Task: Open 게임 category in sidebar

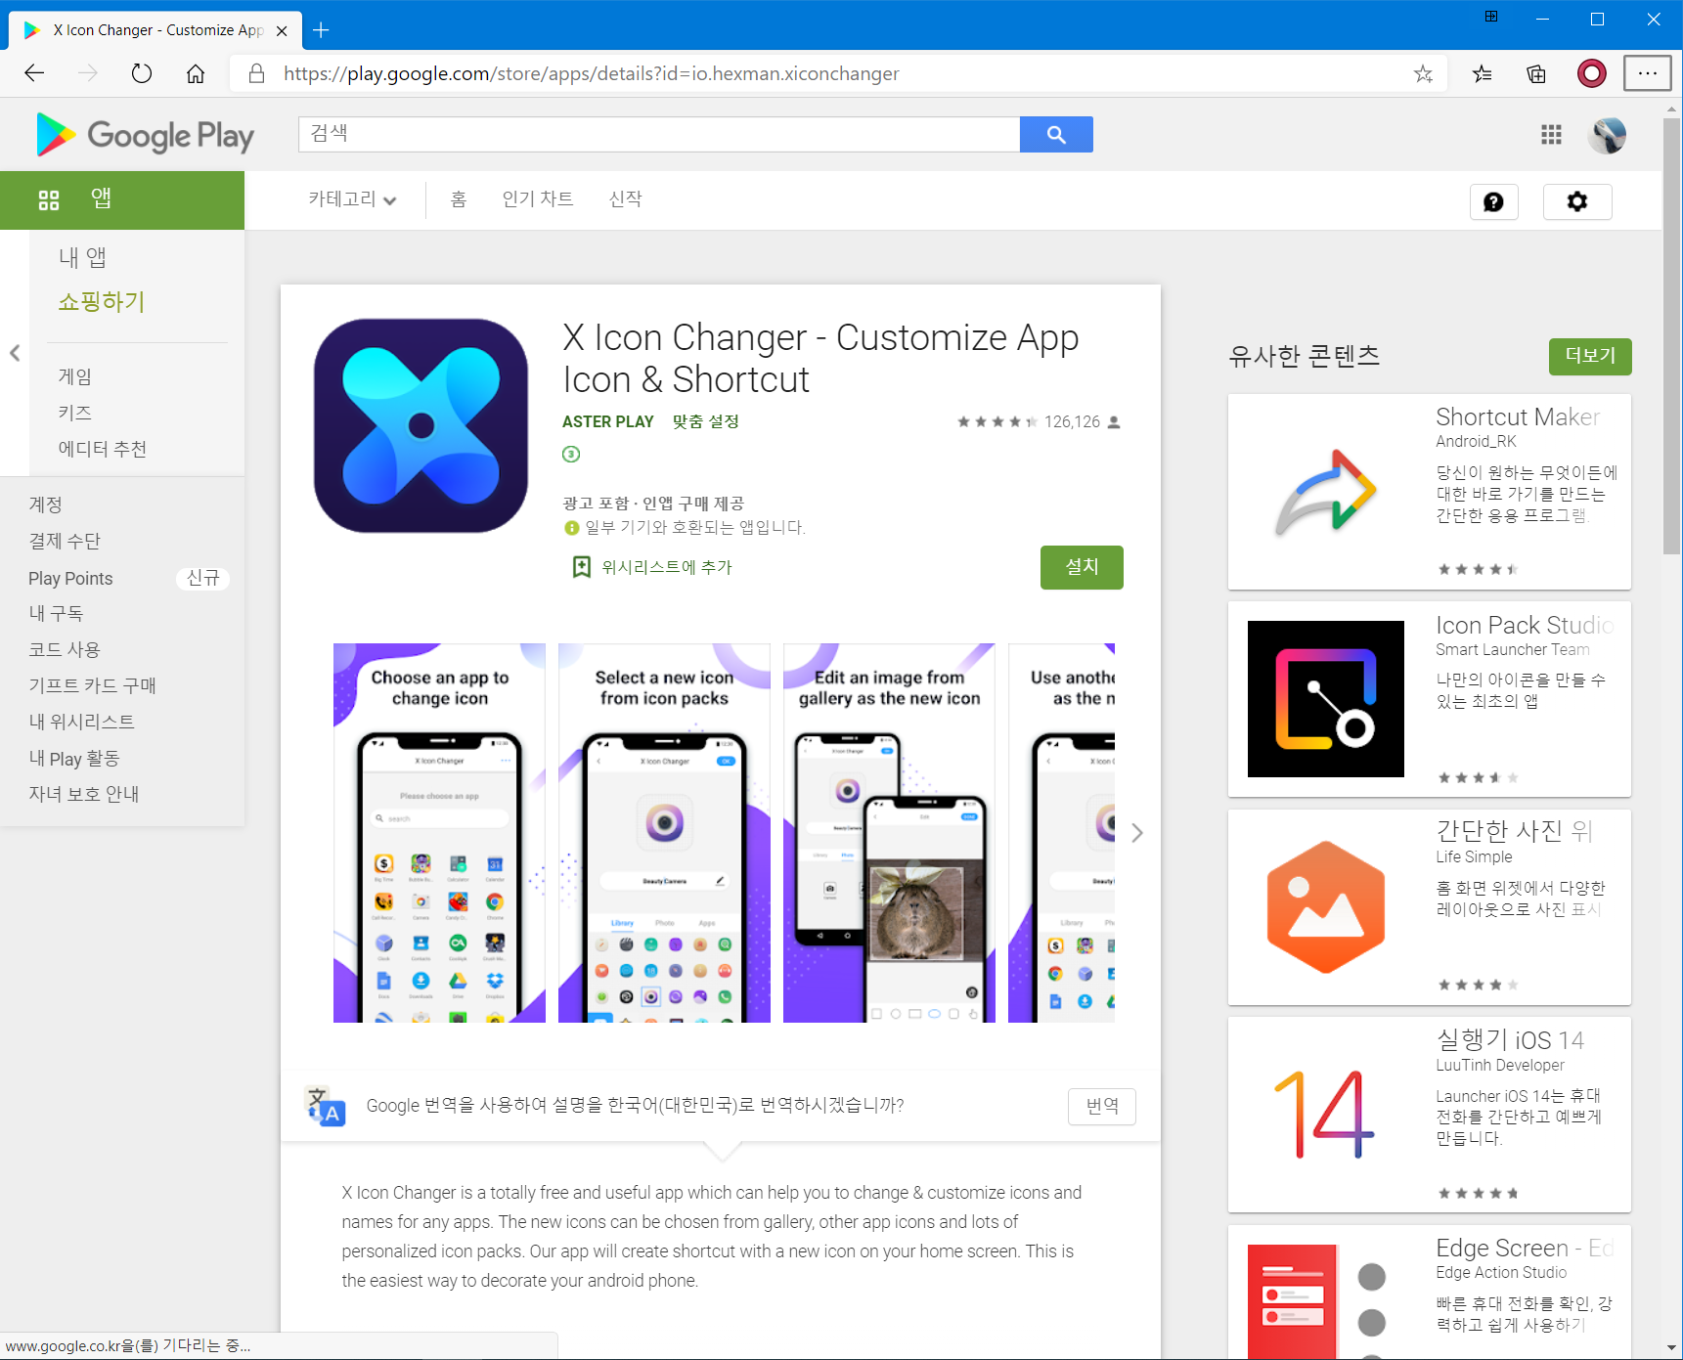Action: (75, 376)
